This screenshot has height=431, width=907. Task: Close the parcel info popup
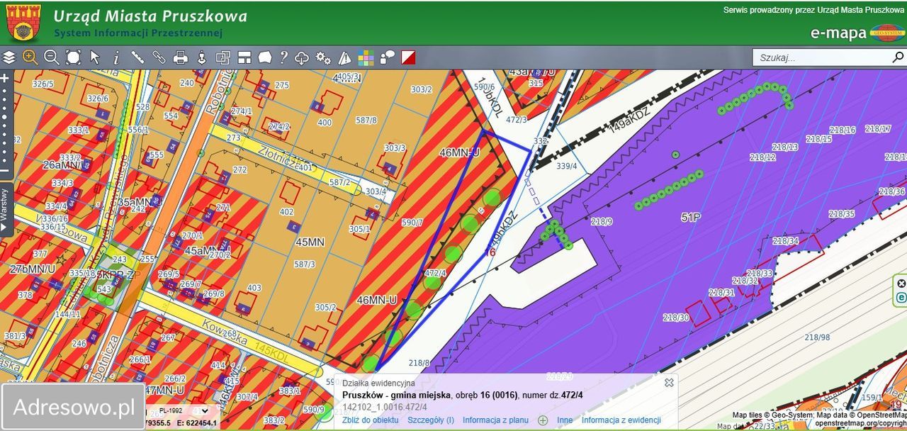[668, 382]
